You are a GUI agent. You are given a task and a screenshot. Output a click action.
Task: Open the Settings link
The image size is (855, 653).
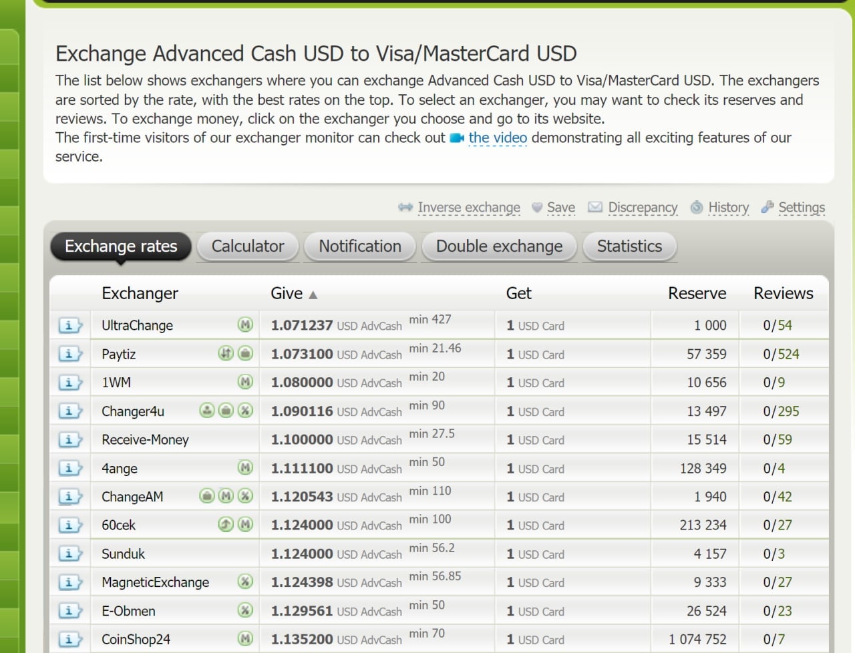[x=802, y=208]
